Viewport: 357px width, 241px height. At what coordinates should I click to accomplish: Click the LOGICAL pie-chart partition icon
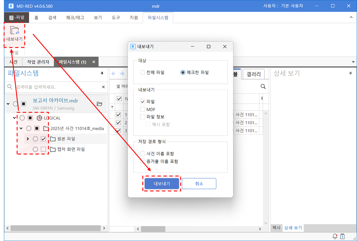[39, 118]
